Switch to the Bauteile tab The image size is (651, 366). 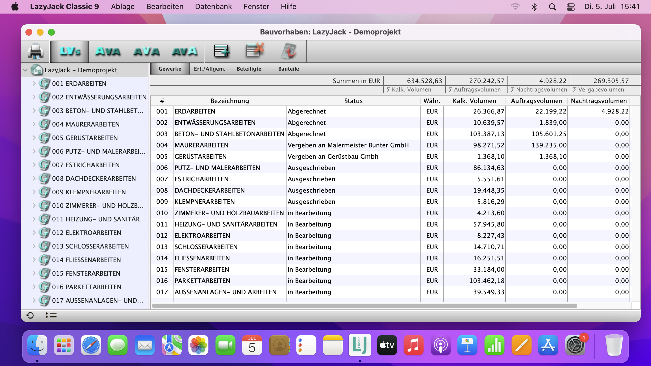tap(288, 69)
